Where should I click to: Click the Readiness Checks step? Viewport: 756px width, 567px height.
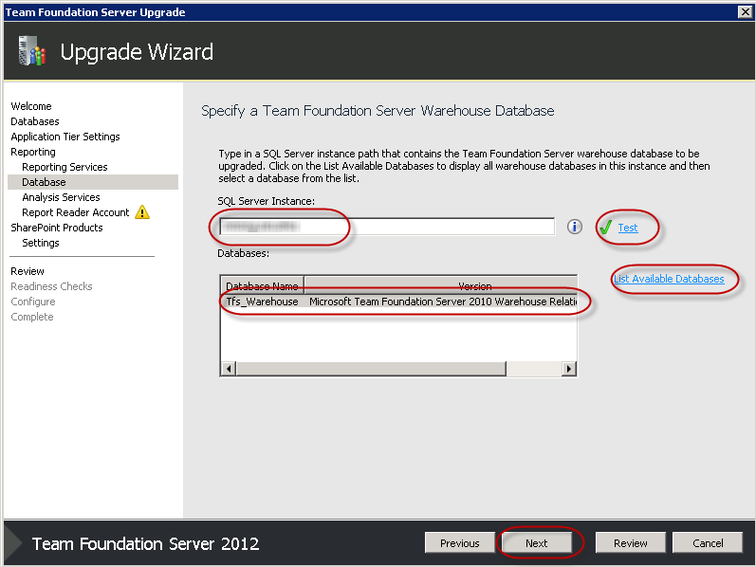point(51,286)
